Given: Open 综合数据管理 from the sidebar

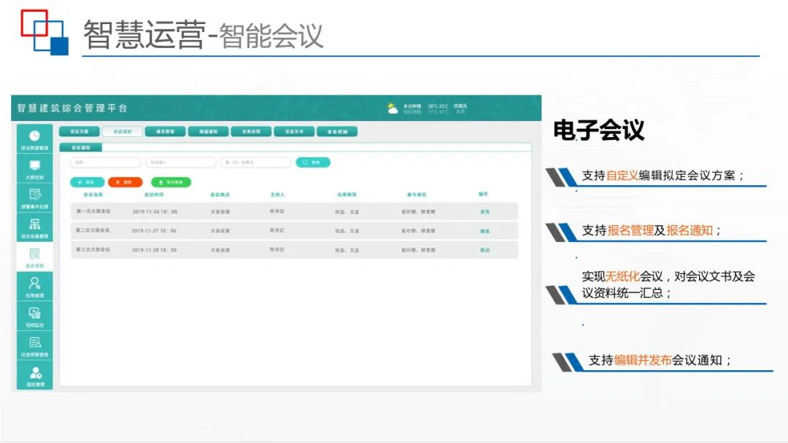Looking at the screenshot, I should point(34,138).
